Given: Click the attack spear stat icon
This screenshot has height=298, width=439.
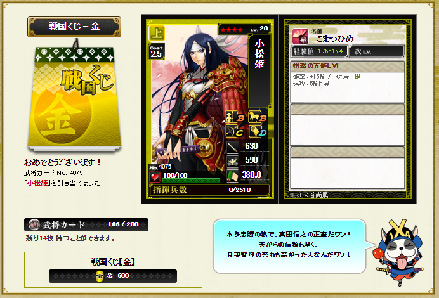Looking at the screenshot, I should [232, 146].
